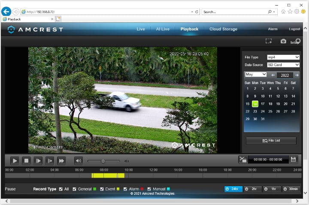Click the fast forward icon
Screen dimensions: 309x205
pyautogui.click(x=62, y=161)
